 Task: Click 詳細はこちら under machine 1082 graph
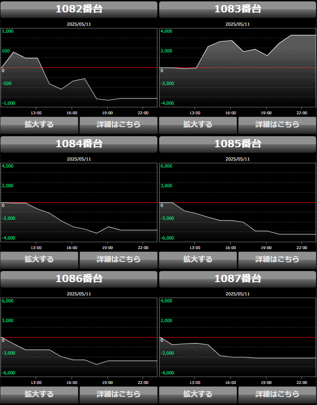(118, 125)
